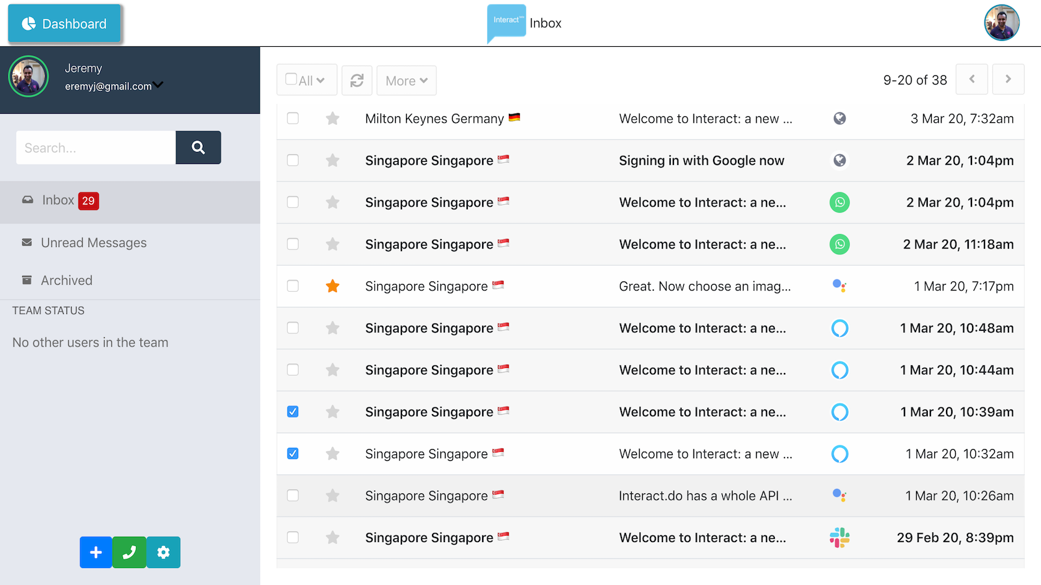Click the Alexa icon on 10:32am row
This screenshot has height=585, width=1041.
click(x=840, y=454)
